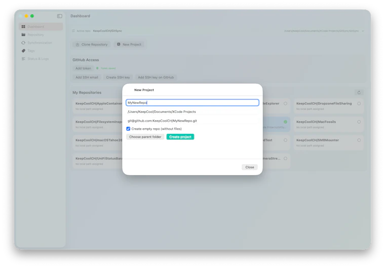Refresh the My Repositories list
Screen dimensions: 385x268
[x=359, y=93]
